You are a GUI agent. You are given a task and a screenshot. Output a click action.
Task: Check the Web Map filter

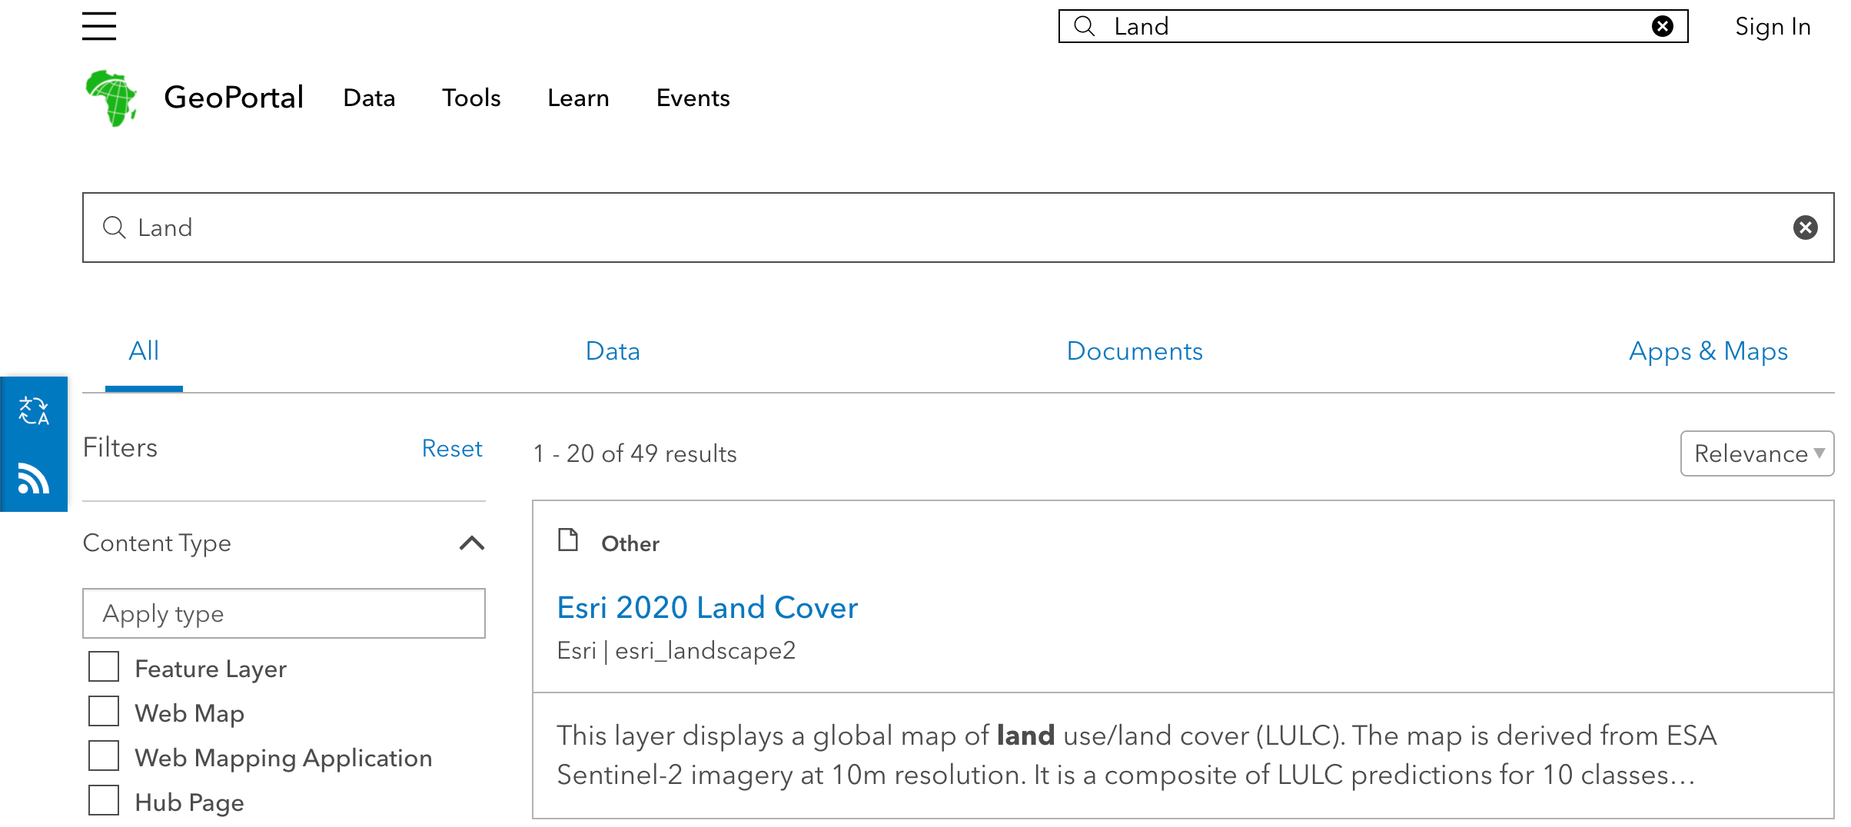coord(104,712)
